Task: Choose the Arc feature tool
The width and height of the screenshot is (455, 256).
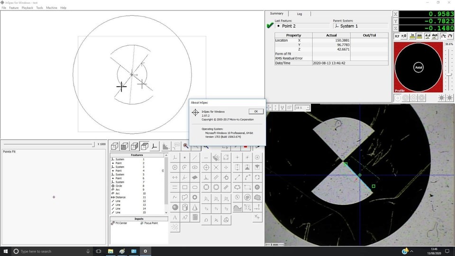Action: click(185, 167)
